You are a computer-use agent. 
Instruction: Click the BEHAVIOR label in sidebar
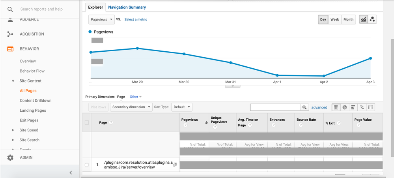pos(30,49)
